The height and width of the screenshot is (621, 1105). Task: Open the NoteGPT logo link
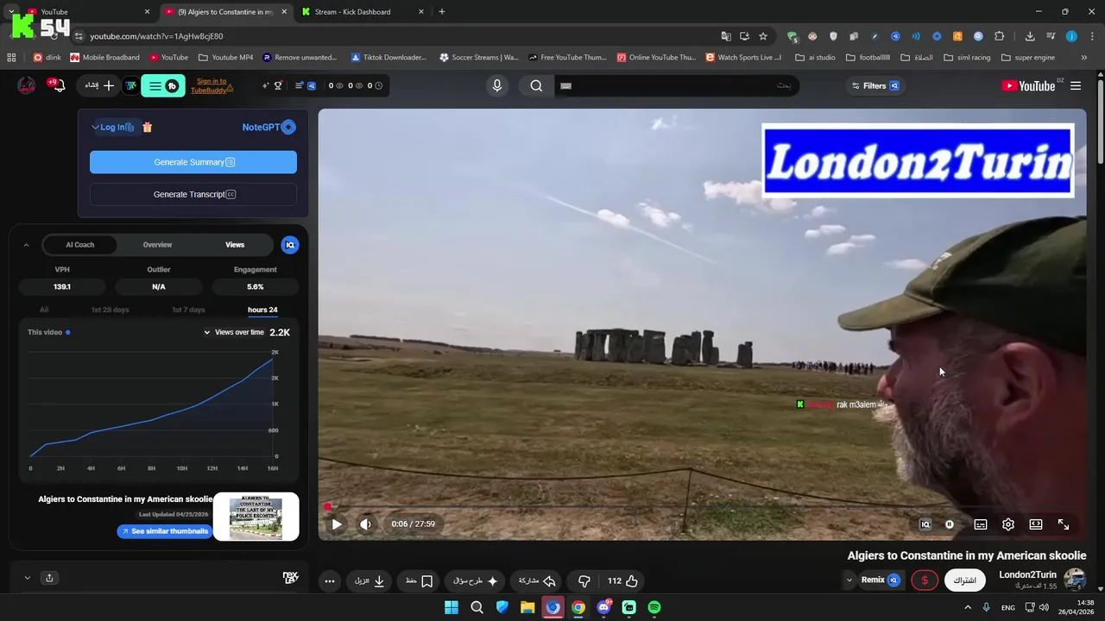click(268, 128)
